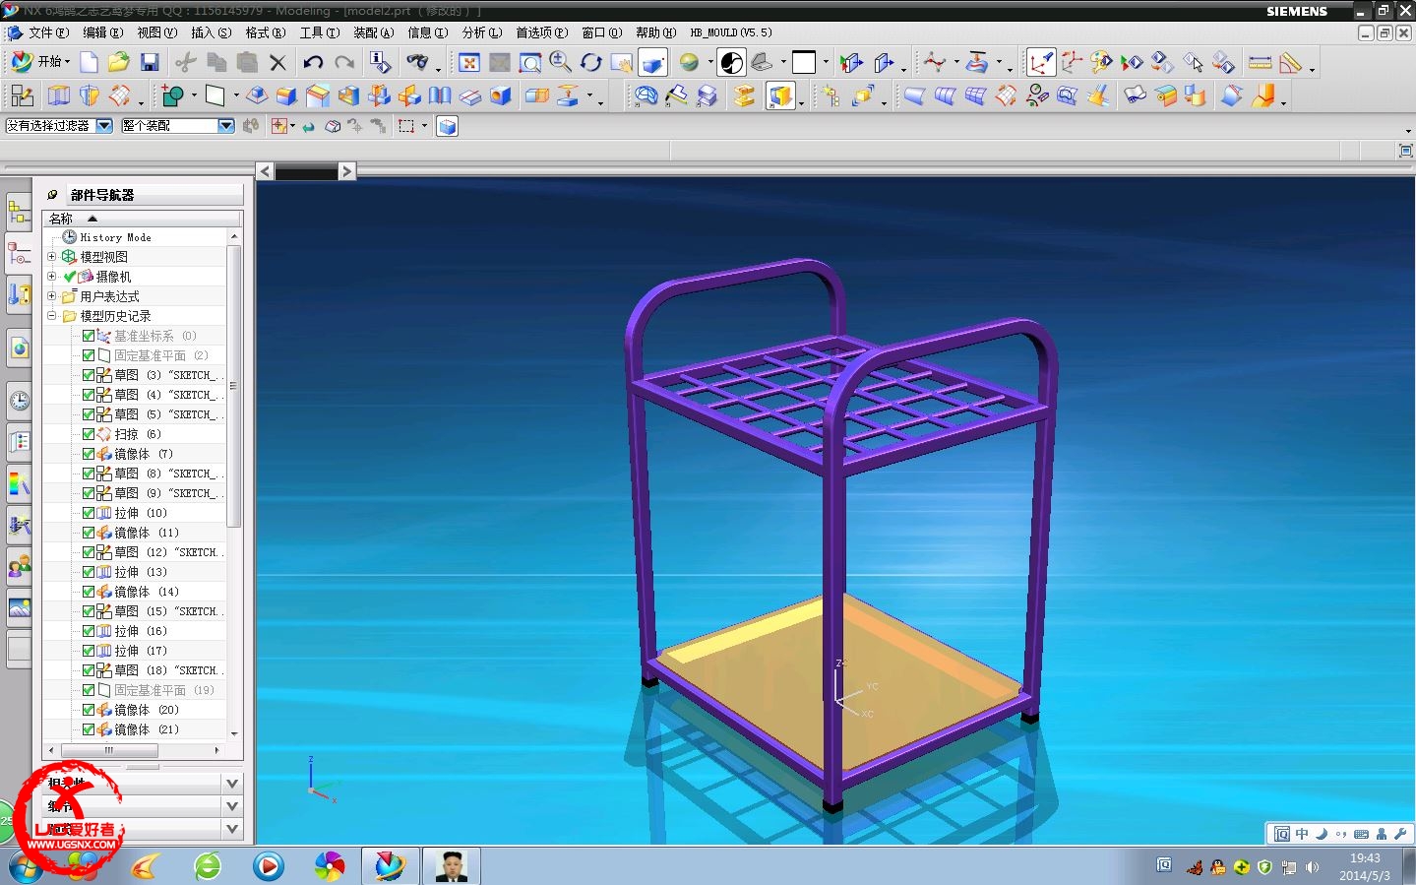This screenshot has width=1416, height=885.
Task: Open the 分析(L) menu
Action: (x=482, y=32)
